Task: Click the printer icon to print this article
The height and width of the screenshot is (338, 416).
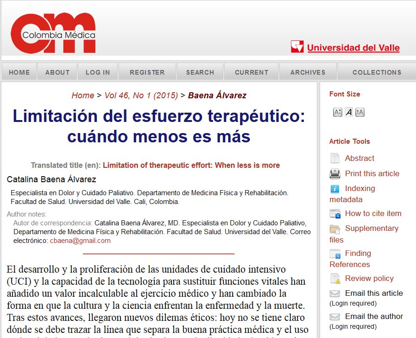Action: 335,174
